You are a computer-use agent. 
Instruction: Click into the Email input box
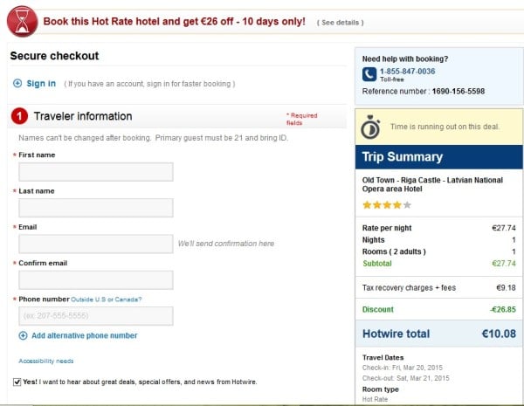point(96,244)
